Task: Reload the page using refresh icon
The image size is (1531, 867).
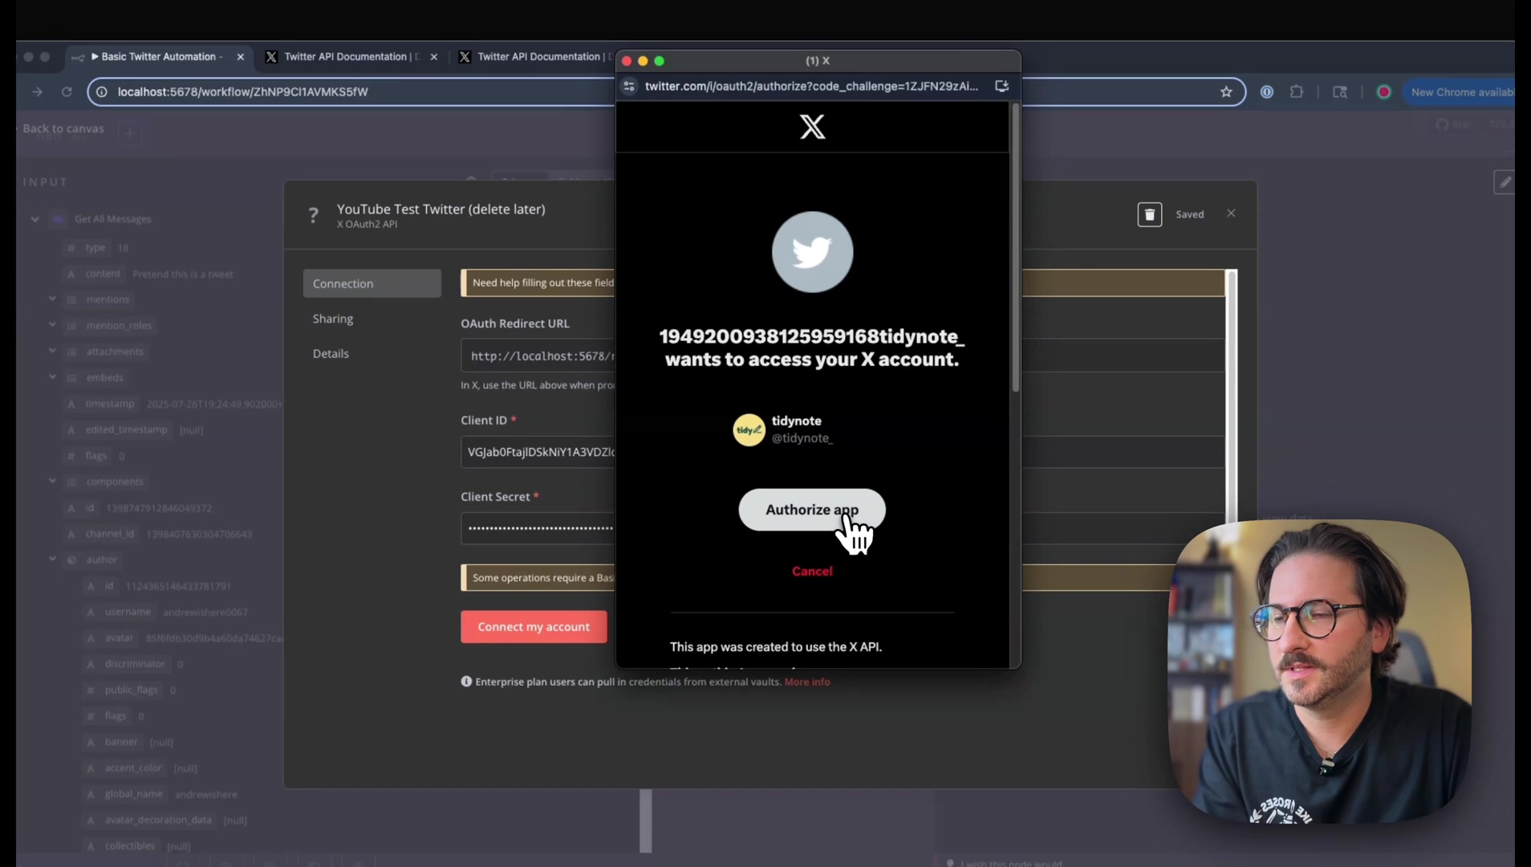Action: click(x=67, y=92)
